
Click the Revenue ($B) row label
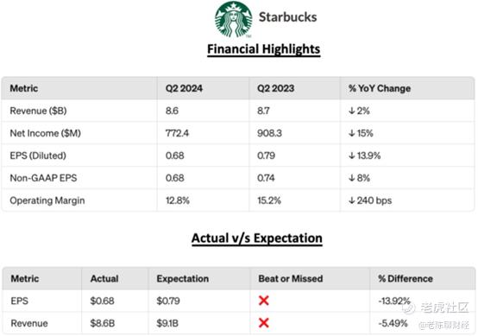[x=38, y=111]
